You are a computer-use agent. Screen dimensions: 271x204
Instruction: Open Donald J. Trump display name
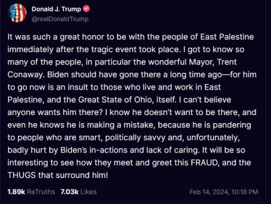tap(56, 9)
